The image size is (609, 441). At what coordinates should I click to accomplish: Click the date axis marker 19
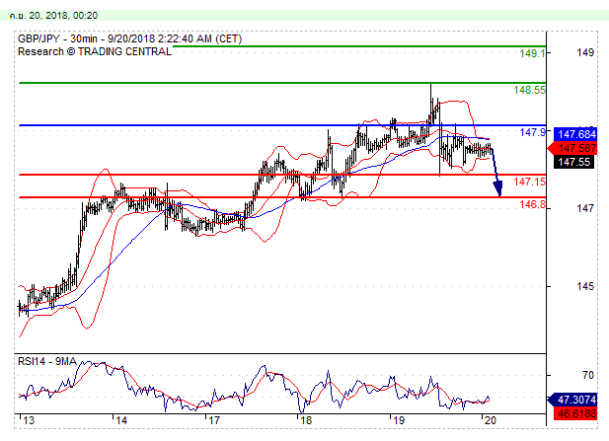coord(399,420)
